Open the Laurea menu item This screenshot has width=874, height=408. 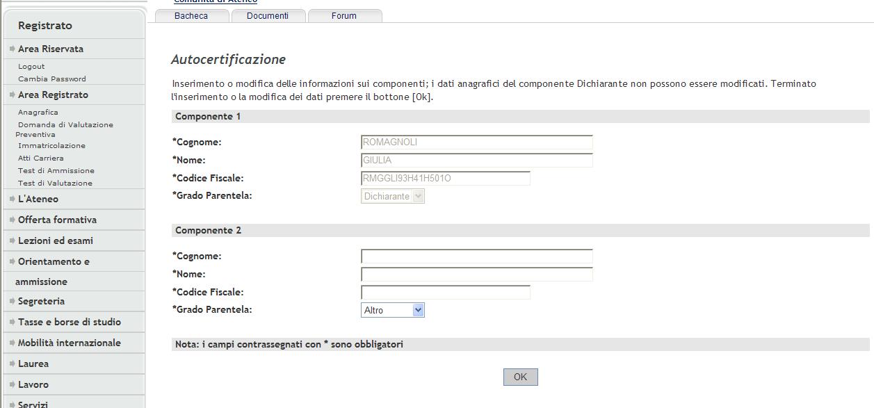click(33, 364)
